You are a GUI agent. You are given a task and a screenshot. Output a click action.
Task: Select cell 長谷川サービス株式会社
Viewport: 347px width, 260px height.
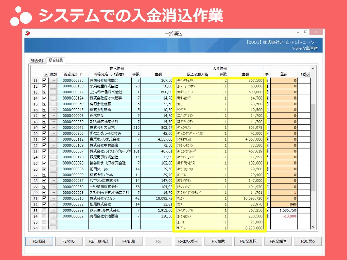tap(110, 163)
